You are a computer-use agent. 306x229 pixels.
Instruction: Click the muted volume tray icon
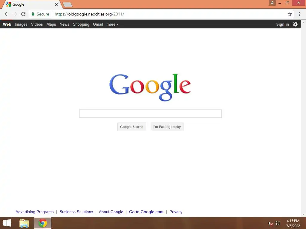(x=270, y=223)
